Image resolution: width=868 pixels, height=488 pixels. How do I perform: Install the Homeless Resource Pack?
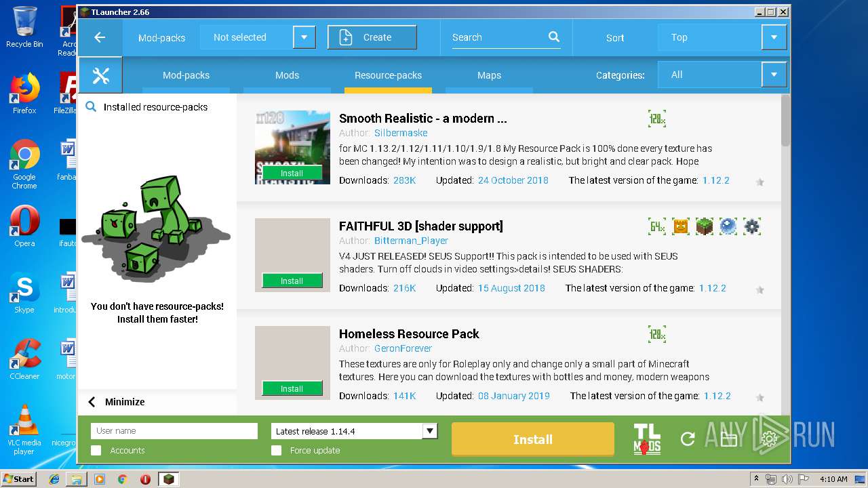292,389
